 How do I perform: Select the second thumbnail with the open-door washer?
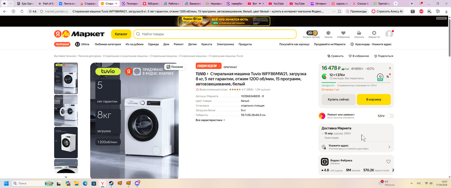point(66,110)
